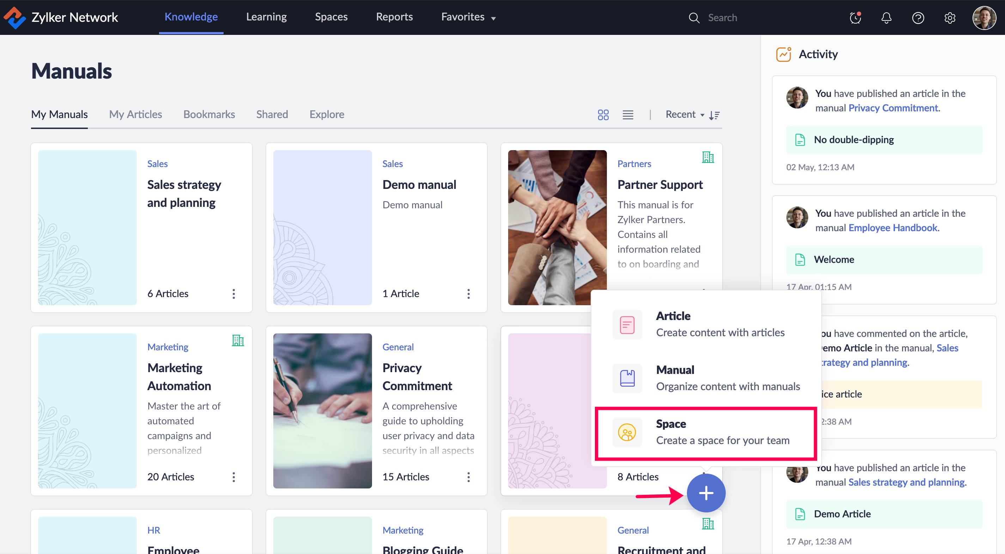The height and width of the screenshot is (554, 1005).
Task: Open the Privacy Commitment link in Activity
Action: point(894,108)
